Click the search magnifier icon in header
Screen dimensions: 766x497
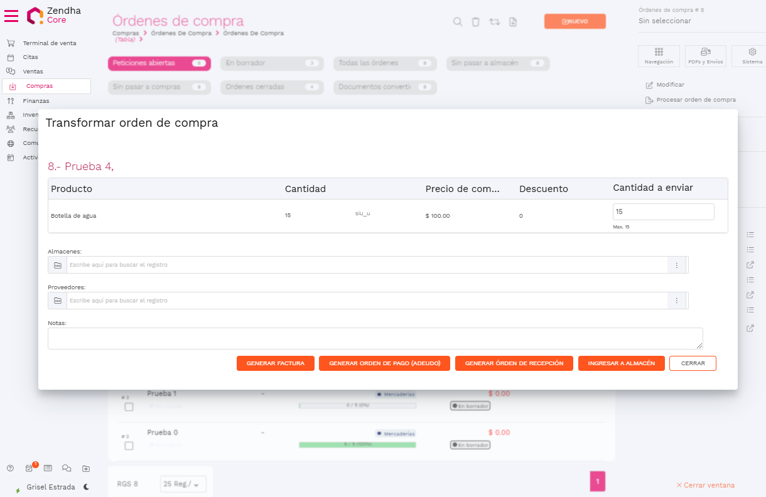[458, 22]
